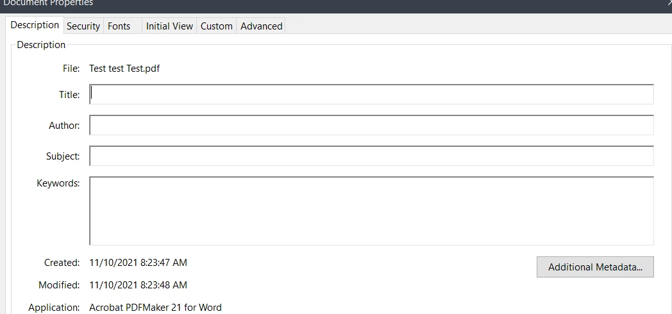The height and width of the screenshot is (314, 672).
Task: Click the Modified date 11/10/2021 8:23:48 AM
Action: [x=138, y=285]
